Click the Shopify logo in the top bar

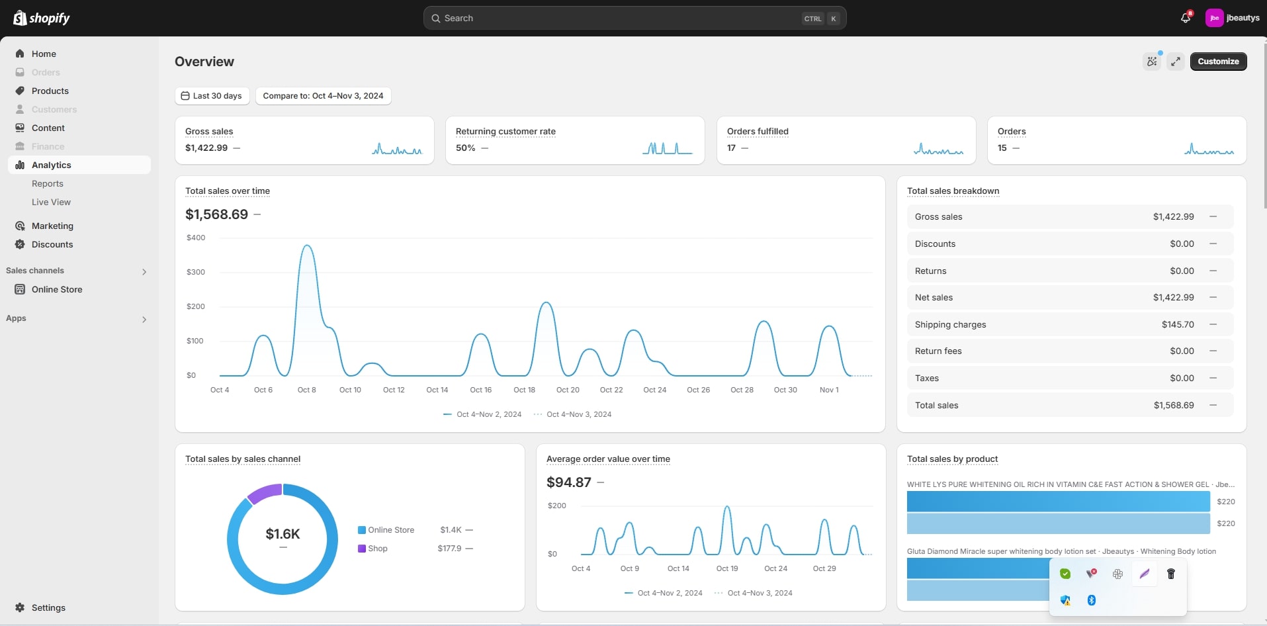42,18
